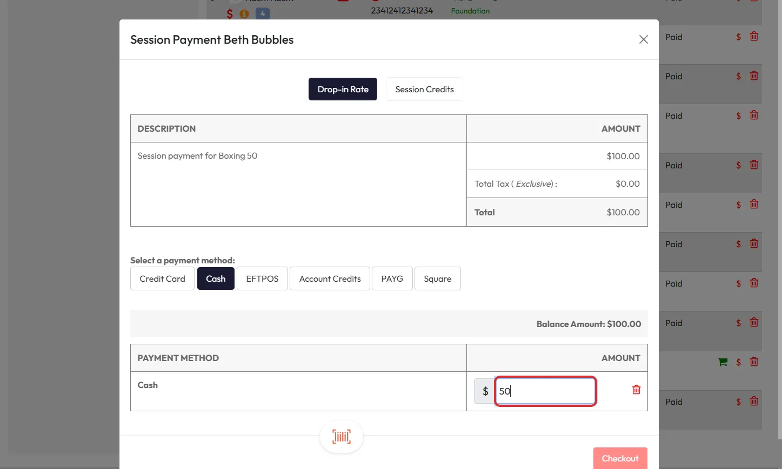The image size is (782, 469).
Task: Select Cash payment method
Action: click(216, 279)
